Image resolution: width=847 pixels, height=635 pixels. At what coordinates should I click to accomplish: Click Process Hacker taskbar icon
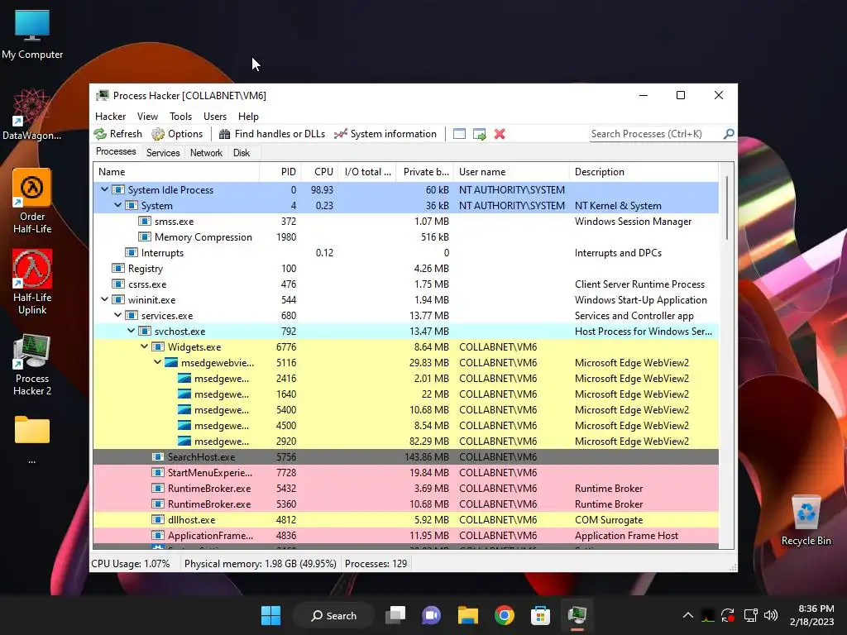point(577,615)
